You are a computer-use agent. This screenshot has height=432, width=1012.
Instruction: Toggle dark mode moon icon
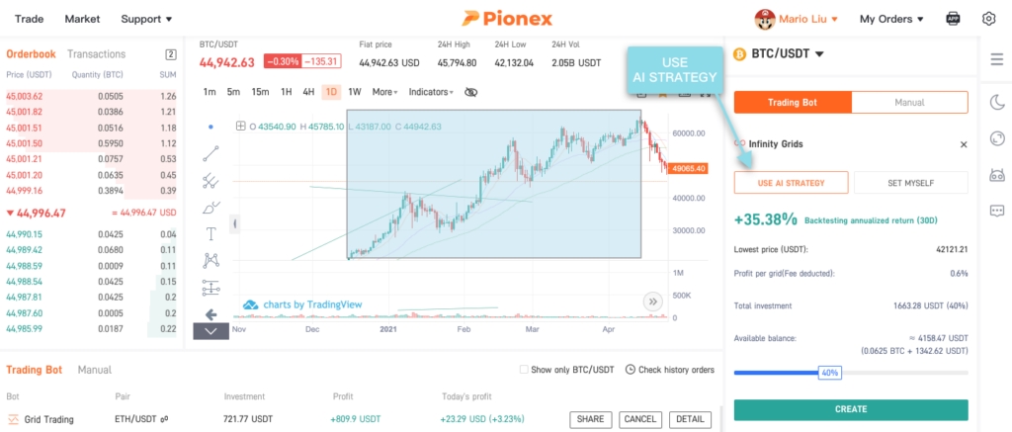tap(996, 102)
